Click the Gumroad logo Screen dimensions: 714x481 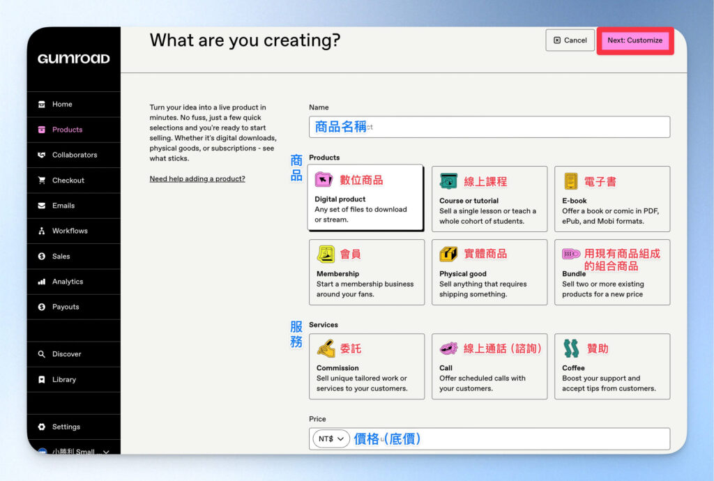73,59
